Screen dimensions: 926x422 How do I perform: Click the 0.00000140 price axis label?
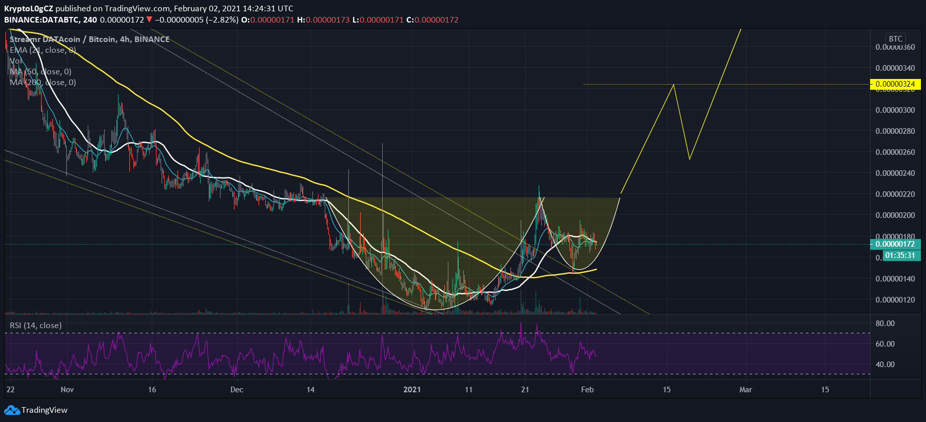pyautogui.click(x=895, y=279)
